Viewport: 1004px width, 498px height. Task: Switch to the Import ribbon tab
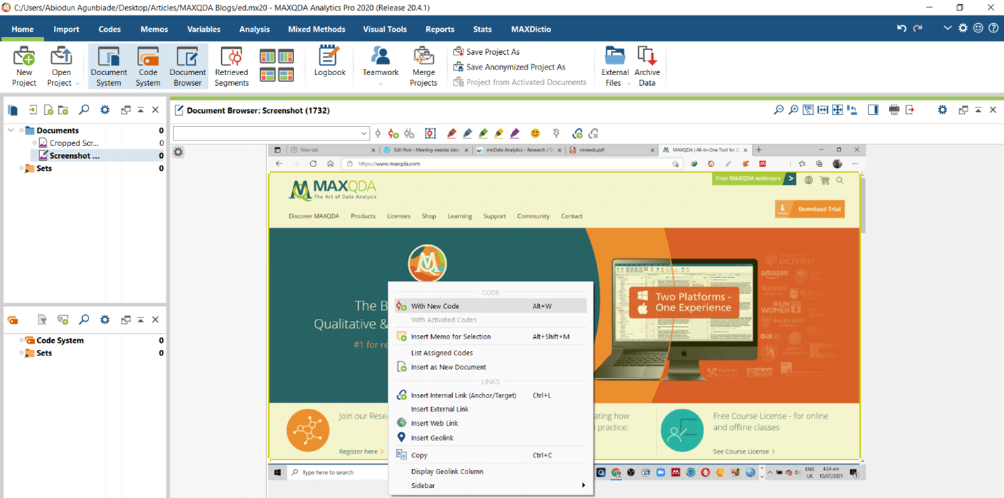[x=66, y=30]
